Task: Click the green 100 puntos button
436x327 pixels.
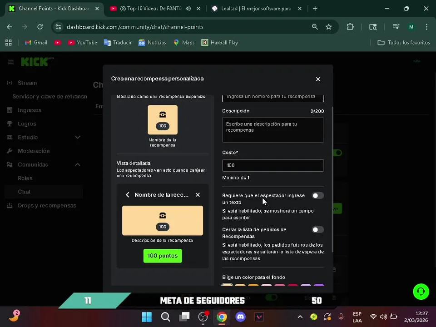Action: tap(163, 256)
